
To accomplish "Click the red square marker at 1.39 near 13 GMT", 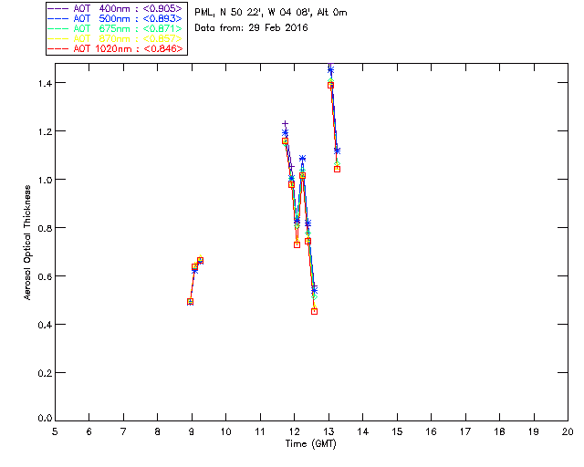I will tap(330, 85).
